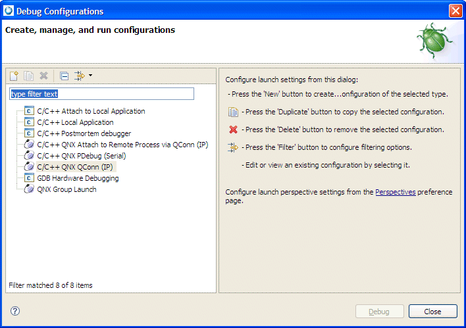This screenshot has height=328, width=466.
Task: Select C/C++ Attach to Local Application
Action: [91, 111]
